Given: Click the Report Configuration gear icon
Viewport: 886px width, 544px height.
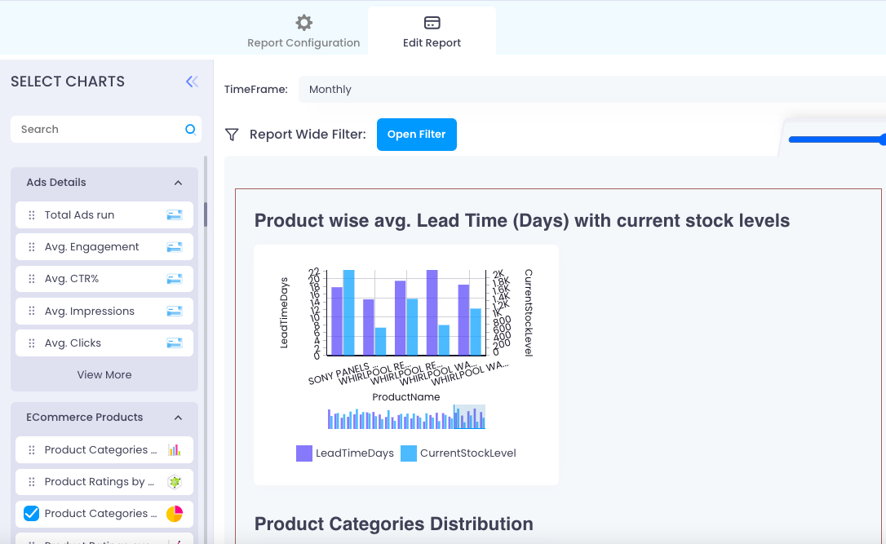Looking at the screenshot, I should (x=303, y=23).
